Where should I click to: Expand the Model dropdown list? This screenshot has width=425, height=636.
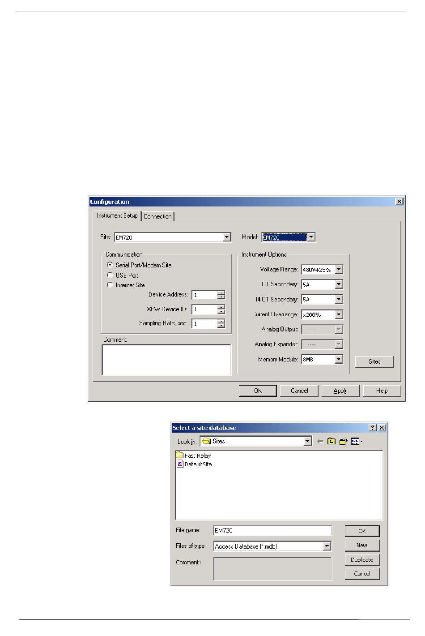click(x=311, y=237)
